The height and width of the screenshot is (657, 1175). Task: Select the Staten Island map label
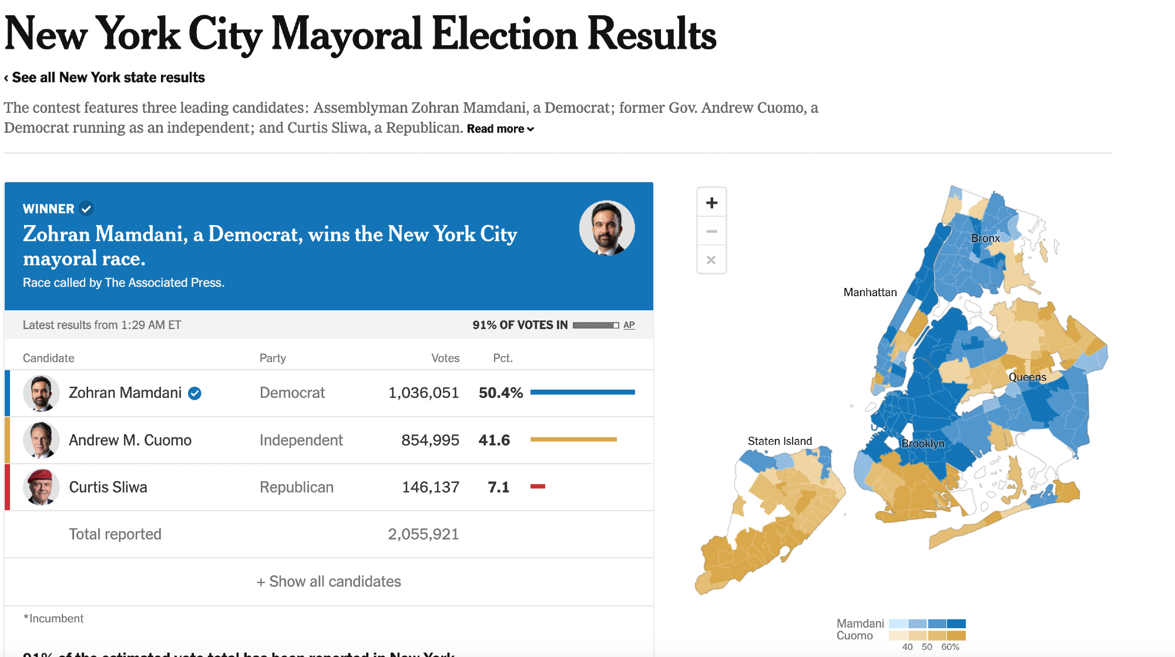[x=780, y=441]
